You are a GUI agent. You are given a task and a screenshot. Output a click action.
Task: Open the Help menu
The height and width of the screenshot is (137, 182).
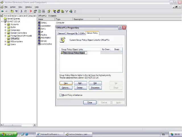point(37,7)
